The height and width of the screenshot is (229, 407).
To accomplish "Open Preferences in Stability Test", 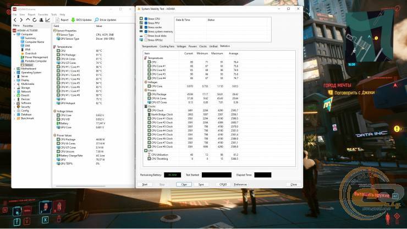I will click(240, 184).
